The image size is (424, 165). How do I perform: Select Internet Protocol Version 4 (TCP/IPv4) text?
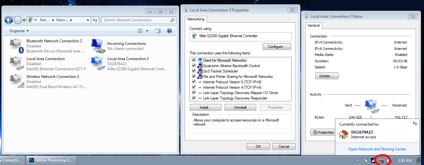point(232,87)
